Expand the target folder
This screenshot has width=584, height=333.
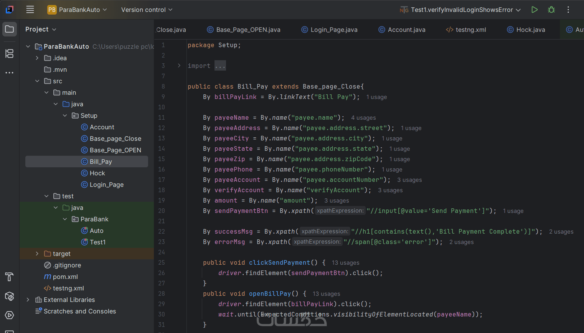(37, 254)
